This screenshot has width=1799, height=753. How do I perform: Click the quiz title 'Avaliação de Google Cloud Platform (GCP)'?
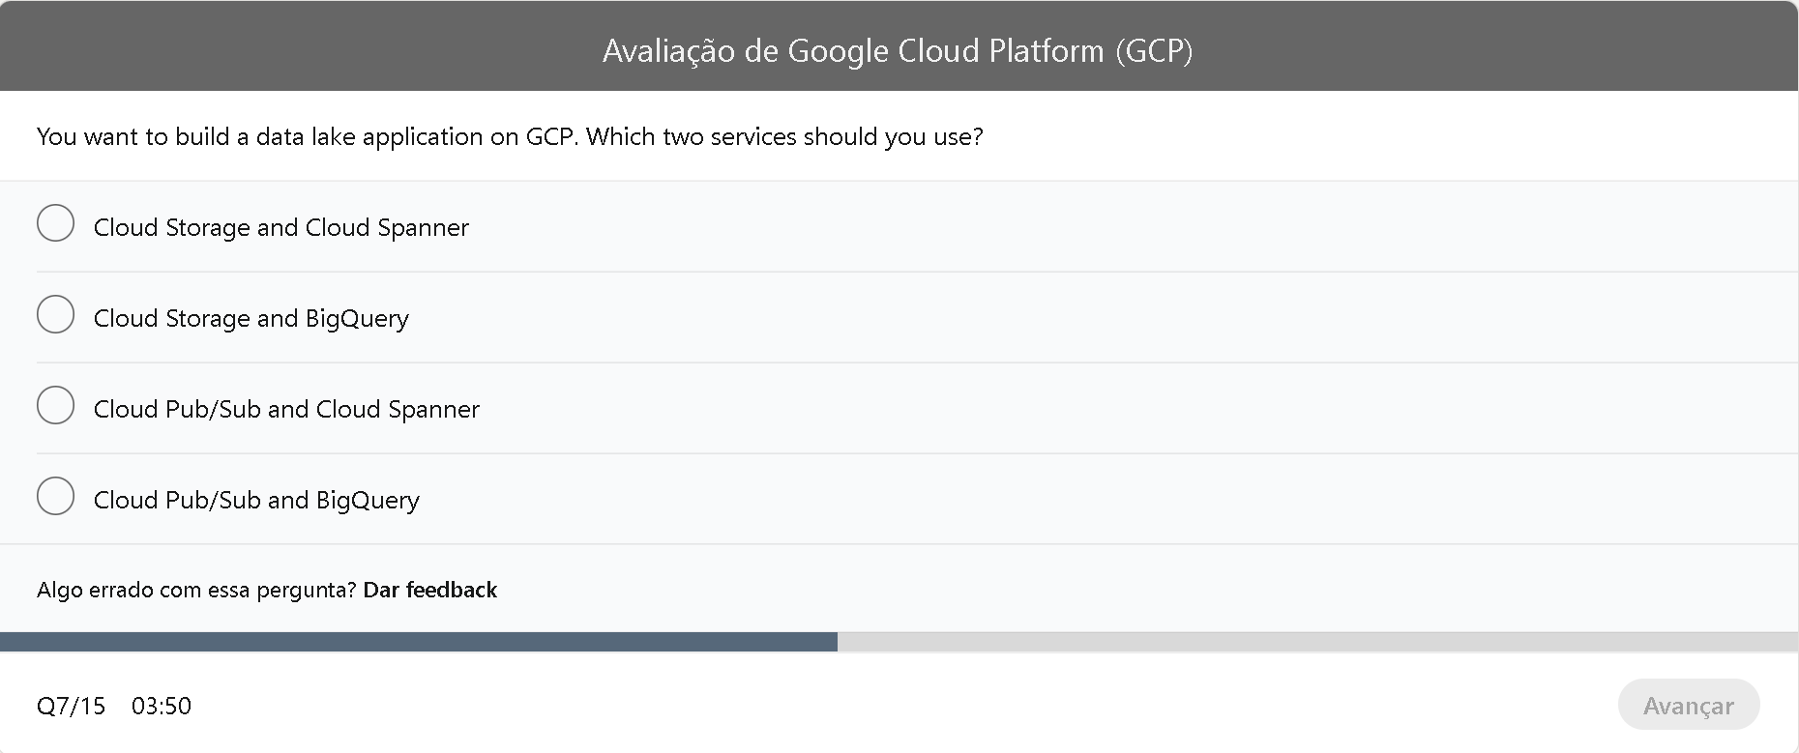[899, 51]
